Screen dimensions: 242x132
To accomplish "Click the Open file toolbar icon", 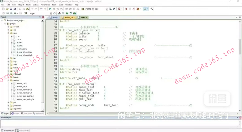I will coord(7,9).
